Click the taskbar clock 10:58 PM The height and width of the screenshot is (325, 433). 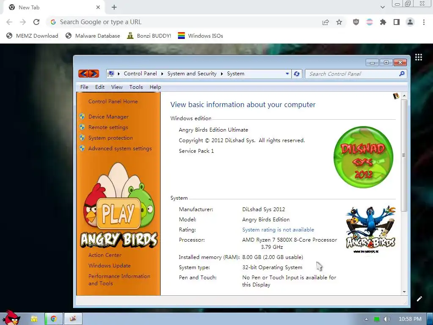coord(410,319)
